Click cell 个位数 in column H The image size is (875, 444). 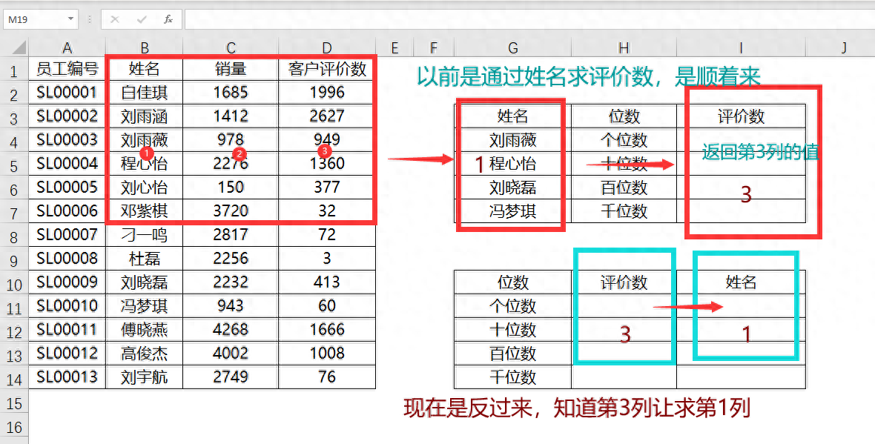coord(624,139)
